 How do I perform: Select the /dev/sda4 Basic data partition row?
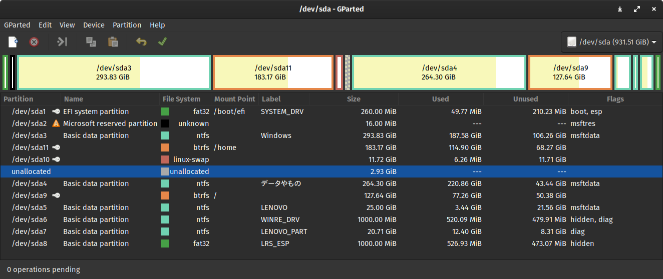pyautogui.click(x=96, y=183)
